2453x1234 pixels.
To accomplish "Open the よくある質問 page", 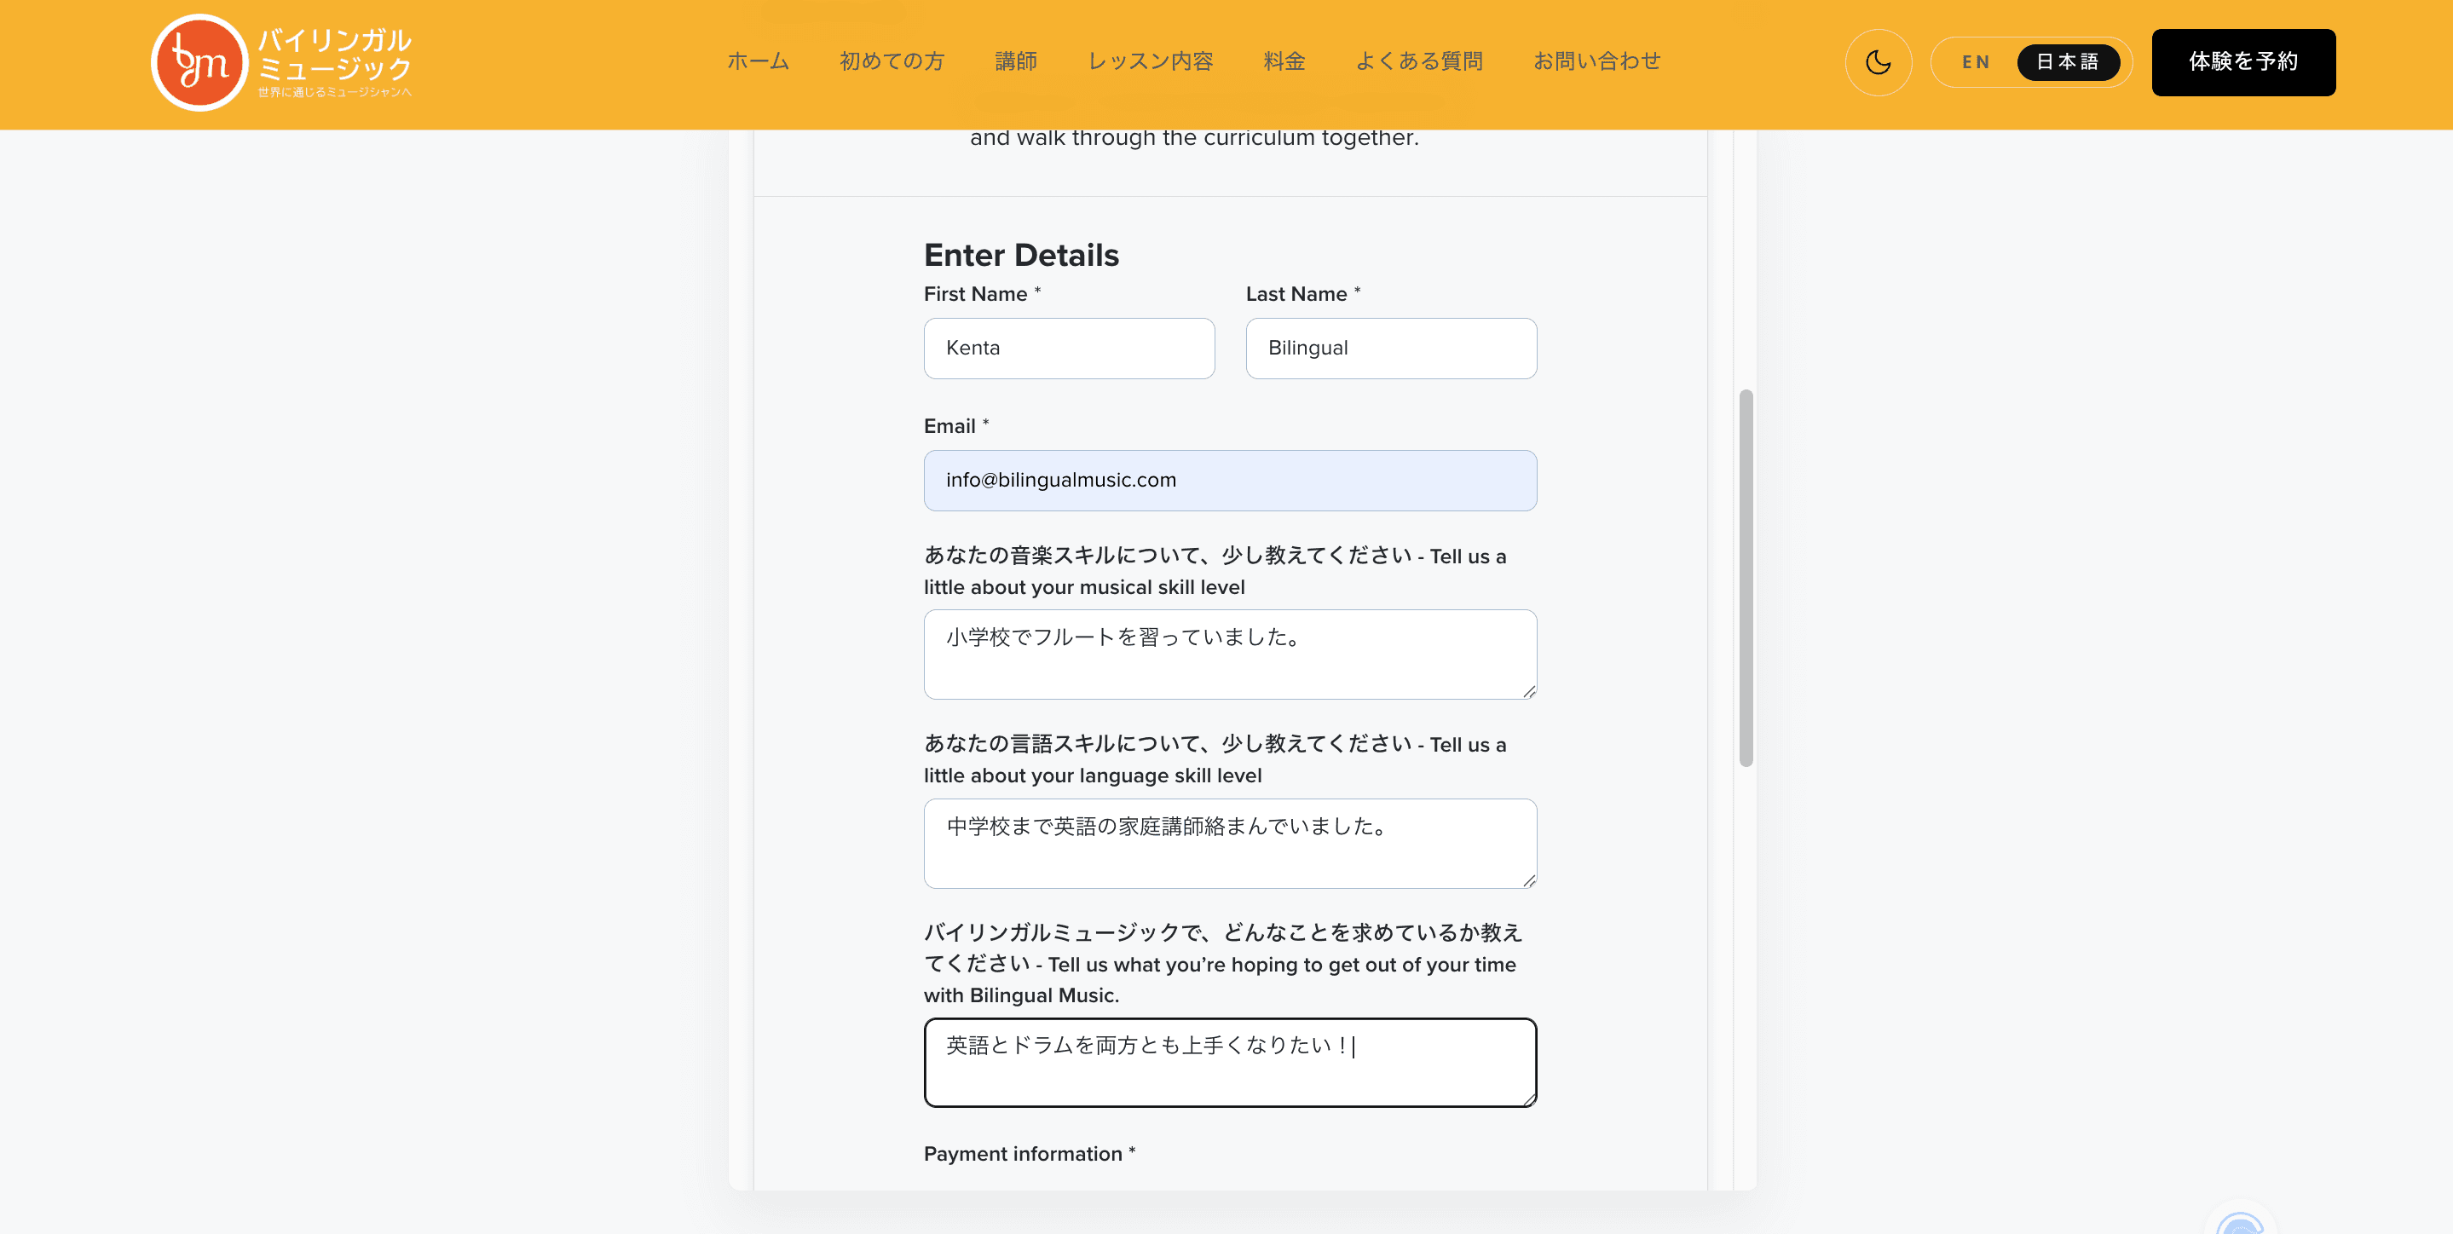I will point(1421,61).
